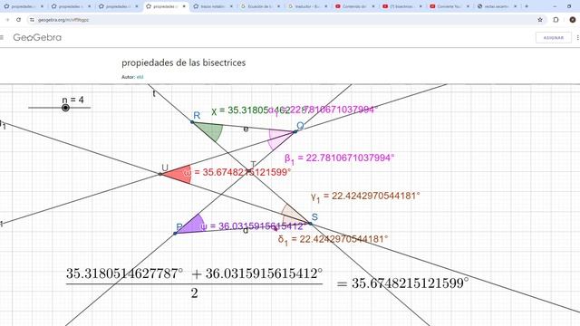Select point U on the canvas
The width and height of the screenshot is (580, 326).
(160, 174)
